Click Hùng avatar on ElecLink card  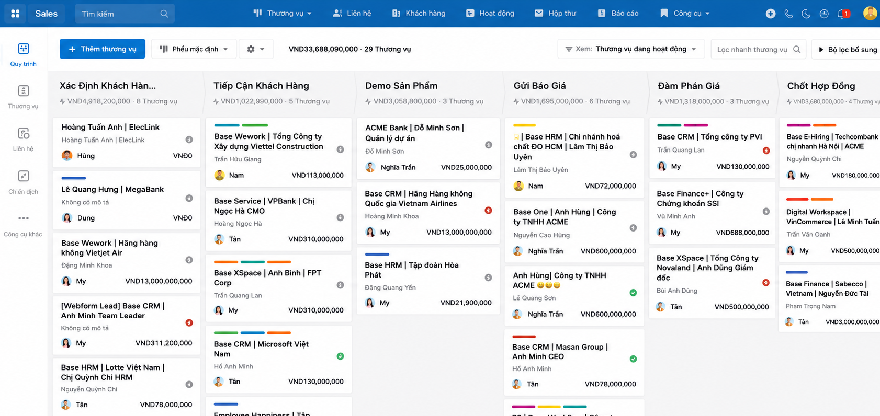click(x=67, y=155)
